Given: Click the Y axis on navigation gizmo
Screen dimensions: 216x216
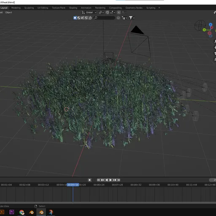Looking at the screenshot, I should (x=204, y=30).
